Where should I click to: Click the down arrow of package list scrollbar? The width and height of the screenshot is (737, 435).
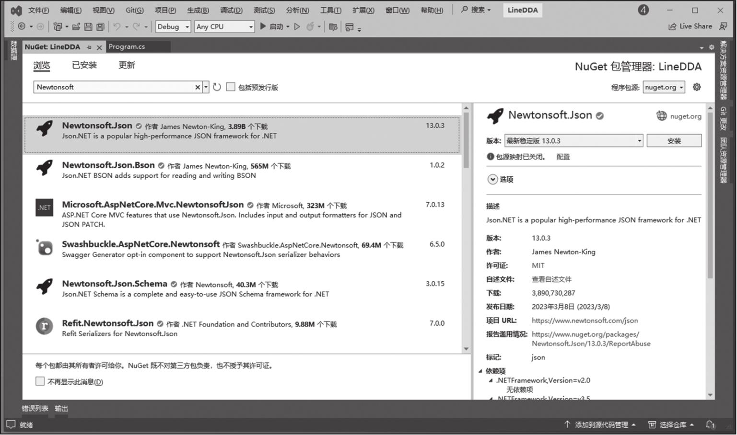(466, 349)
